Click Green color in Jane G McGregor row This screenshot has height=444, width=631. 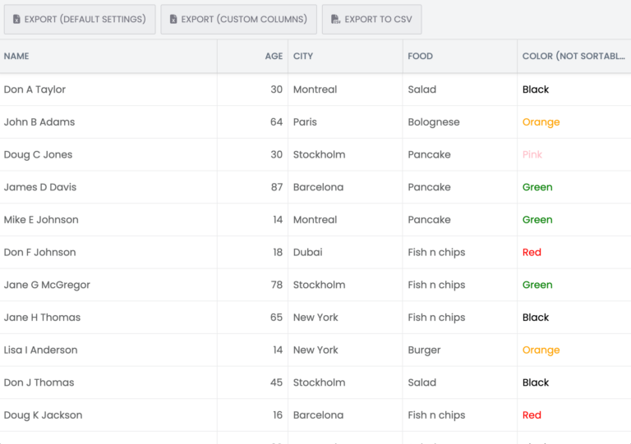click(x=537, y=285)
